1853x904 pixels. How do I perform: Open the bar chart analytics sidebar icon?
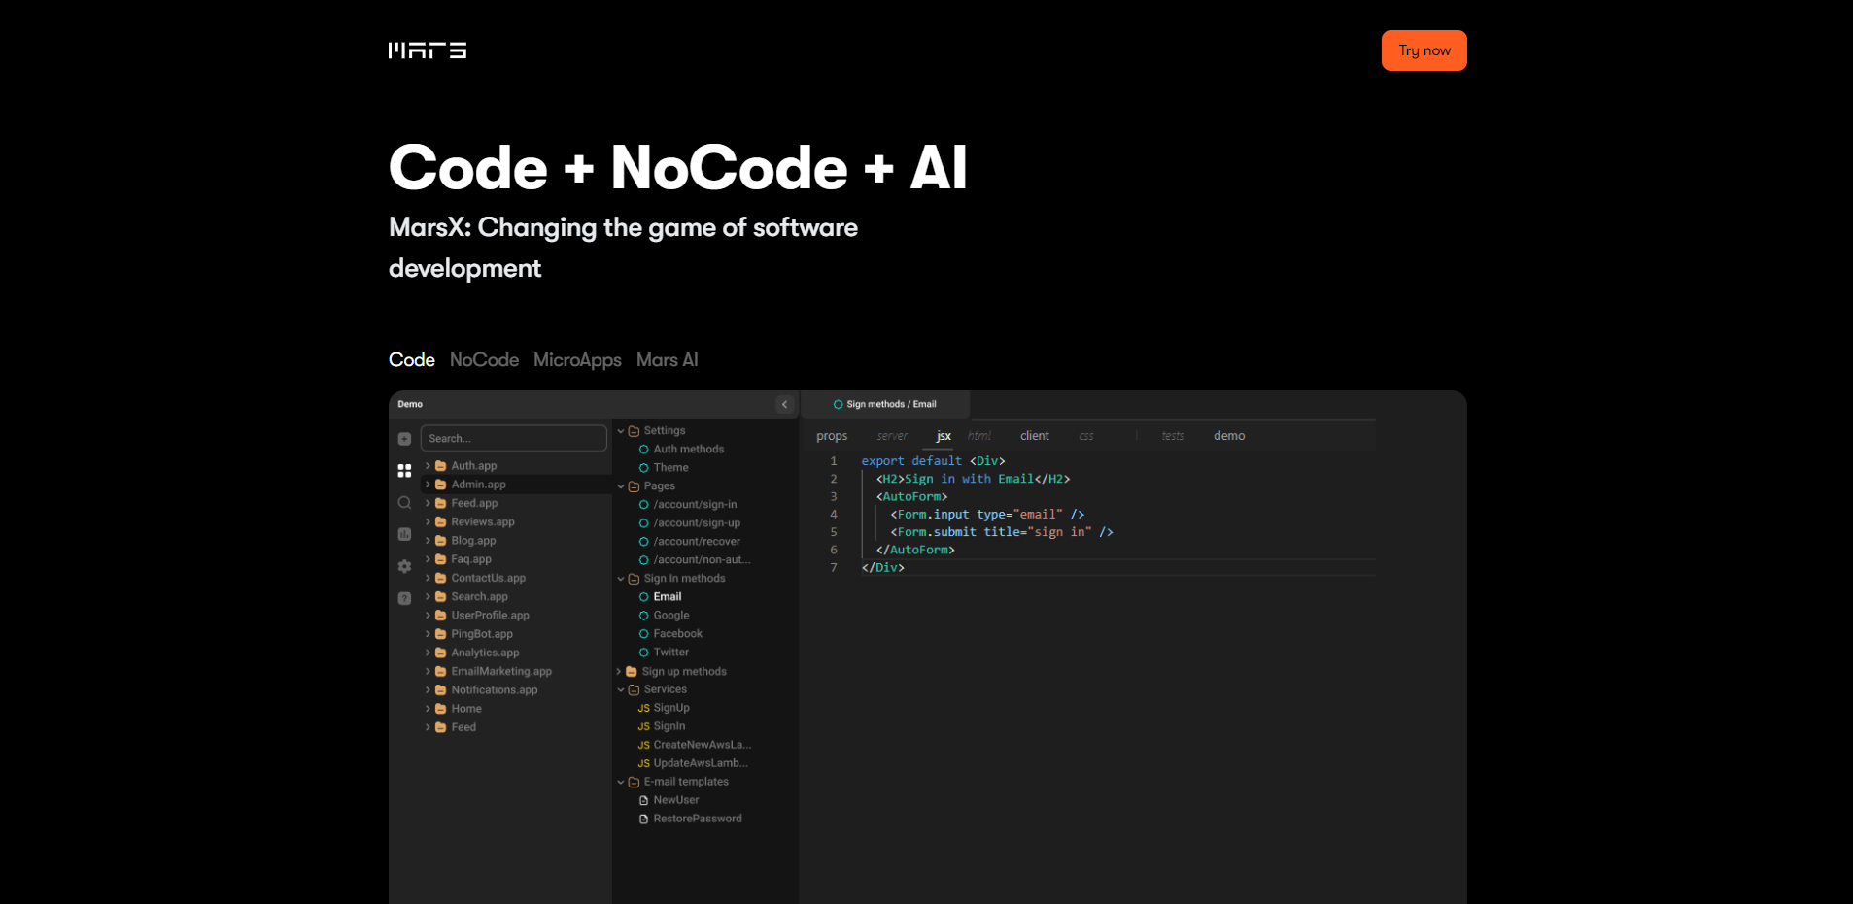pyautogui.click(x=404, y=534)
